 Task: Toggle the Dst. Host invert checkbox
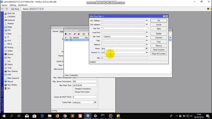[x=102, y=37]
